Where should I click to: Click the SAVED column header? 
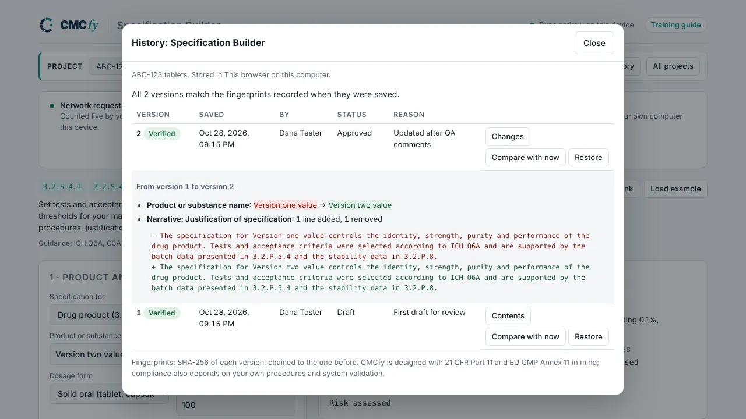coord(211,115)
